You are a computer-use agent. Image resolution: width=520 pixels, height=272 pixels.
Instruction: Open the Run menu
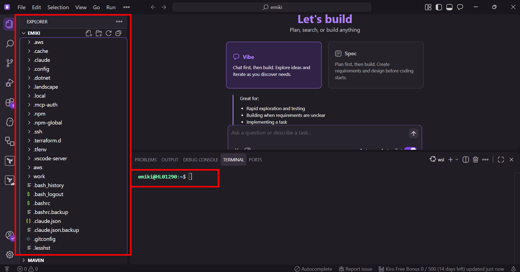[111, 7]
